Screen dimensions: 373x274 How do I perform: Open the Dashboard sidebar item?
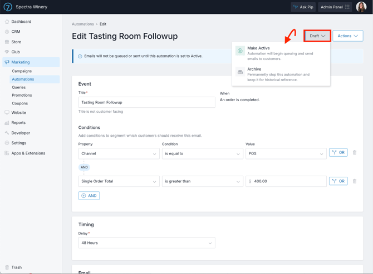[31, 22]
